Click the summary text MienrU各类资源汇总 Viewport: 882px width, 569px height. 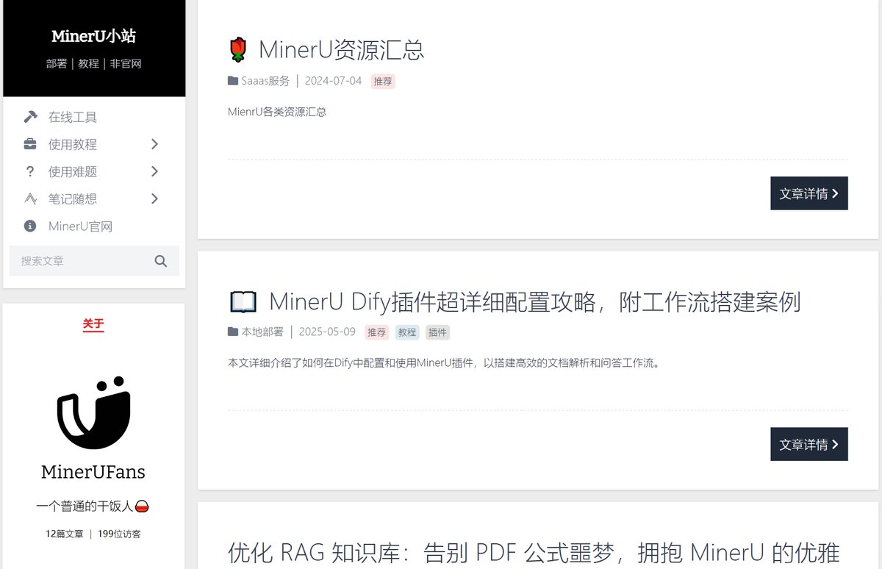click(277, 112)
